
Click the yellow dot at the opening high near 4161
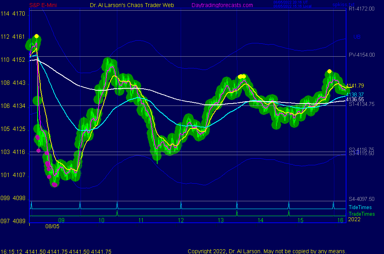pyautogui.click(x=36, y=36)
